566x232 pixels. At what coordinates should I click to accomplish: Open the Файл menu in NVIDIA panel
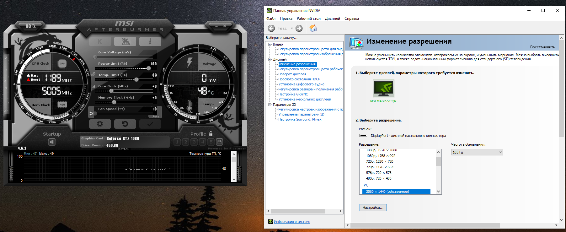[271, 19]
